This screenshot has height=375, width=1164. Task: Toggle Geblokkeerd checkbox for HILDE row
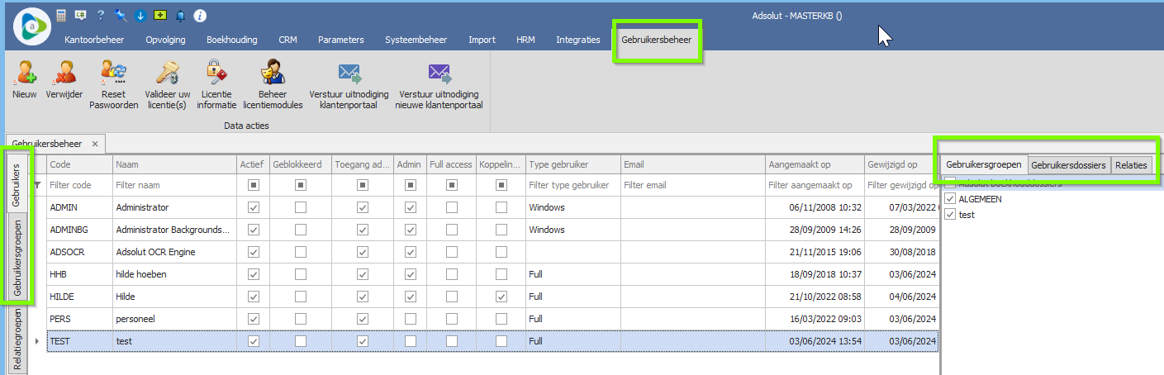302,297
